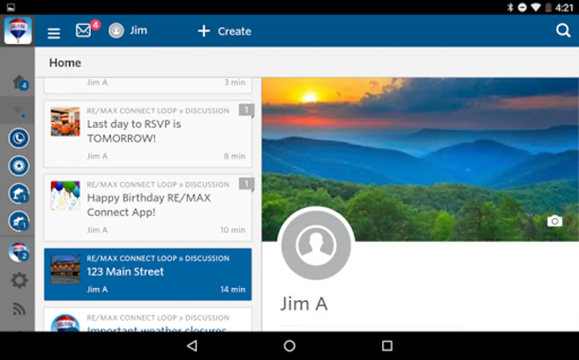The image size is (579, 360).
Task: Open Jim's profile avatar in top bar
Action: click(x=116, y=31)
